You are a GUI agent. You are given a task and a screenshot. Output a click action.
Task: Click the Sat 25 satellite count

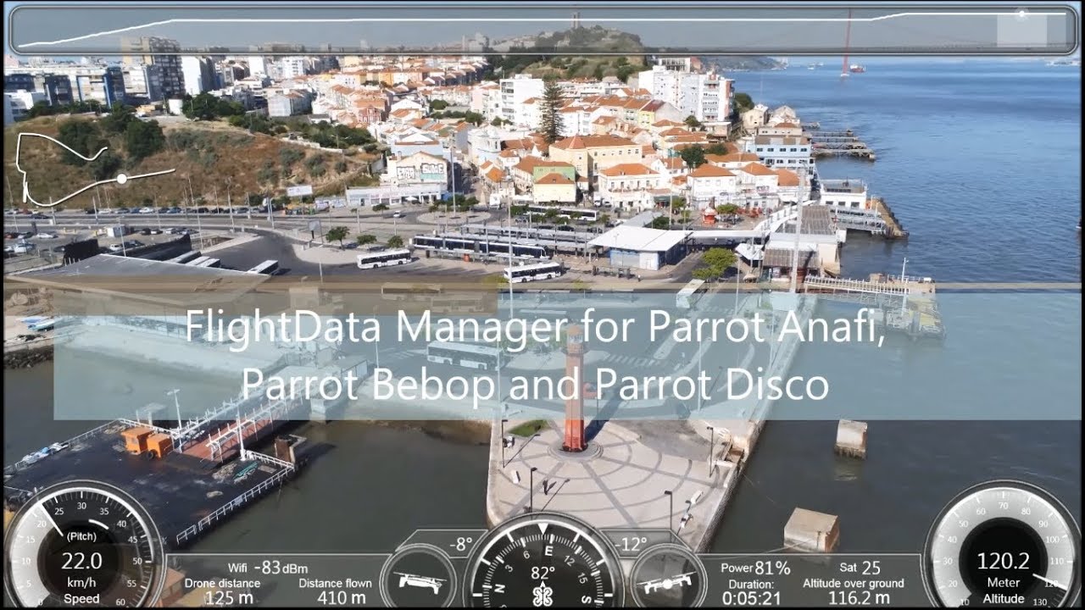(859, 568)
